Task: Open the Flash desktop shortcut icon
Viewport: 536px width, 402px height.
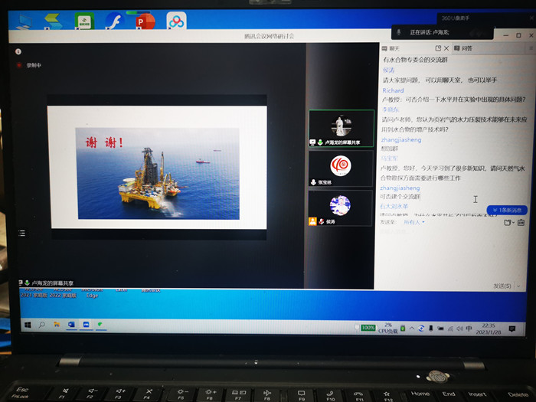Action: (115, 21)
